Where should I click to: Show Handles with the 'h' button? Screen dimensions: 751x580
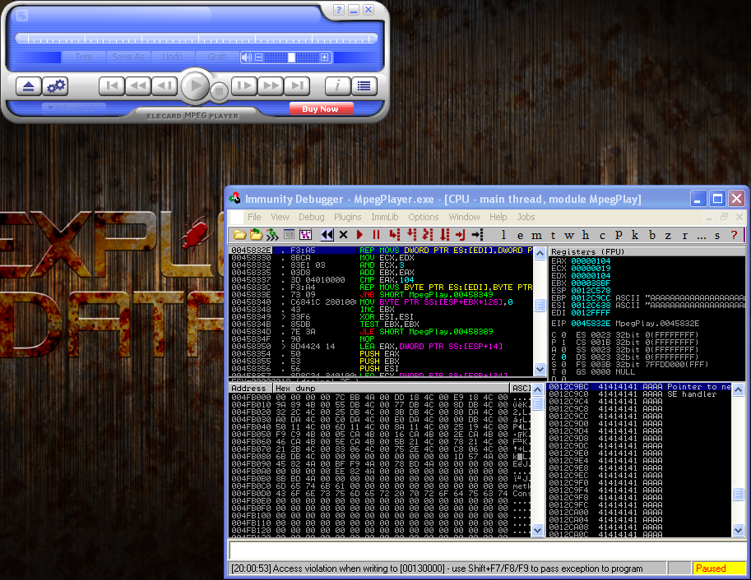coord(586,235)
